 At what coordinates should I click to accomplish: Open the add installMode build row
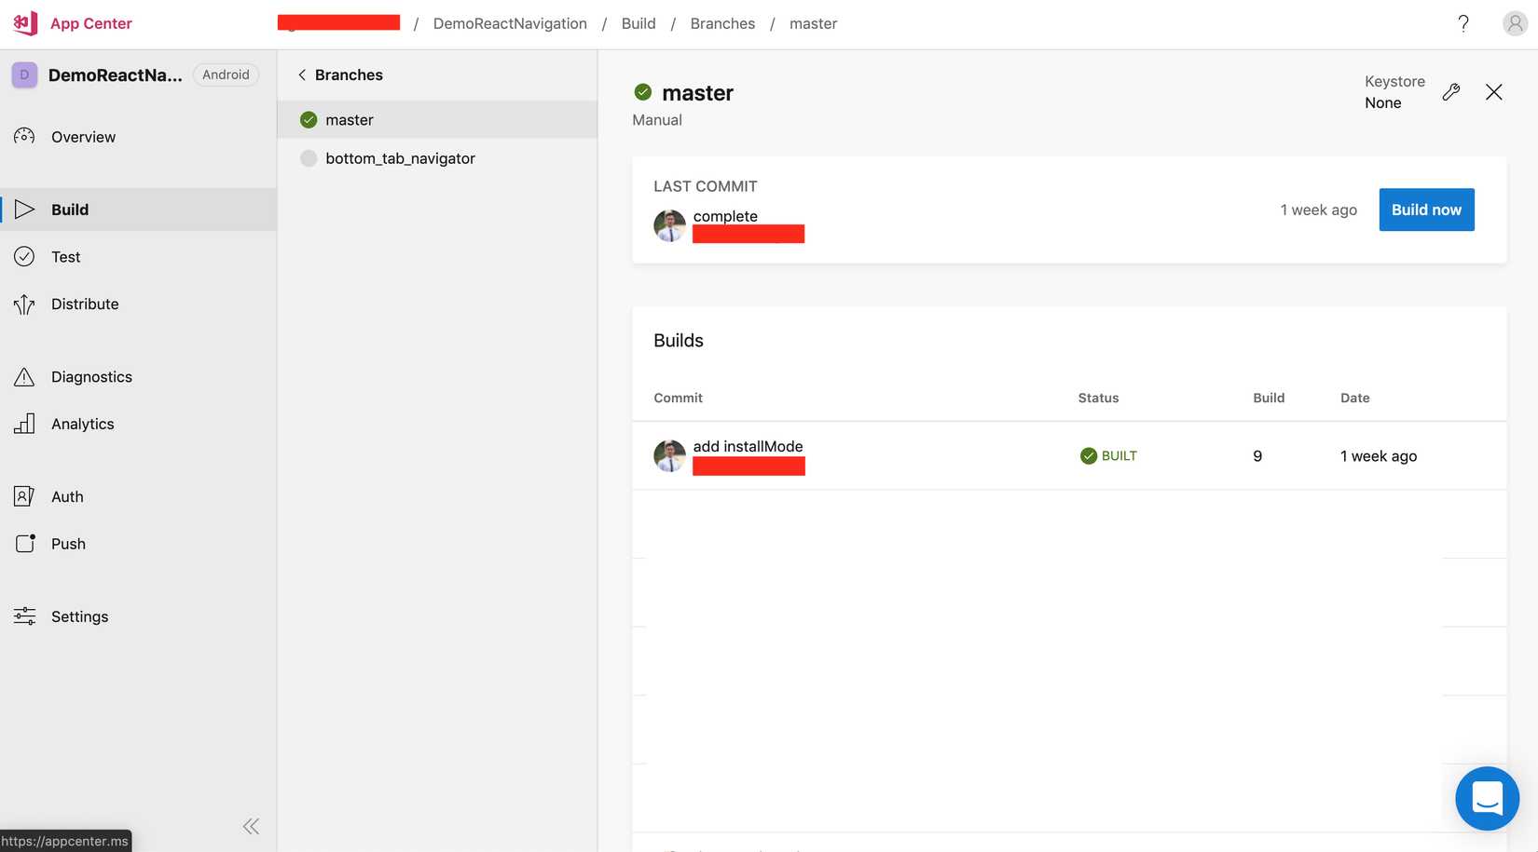pos(1069,456)
